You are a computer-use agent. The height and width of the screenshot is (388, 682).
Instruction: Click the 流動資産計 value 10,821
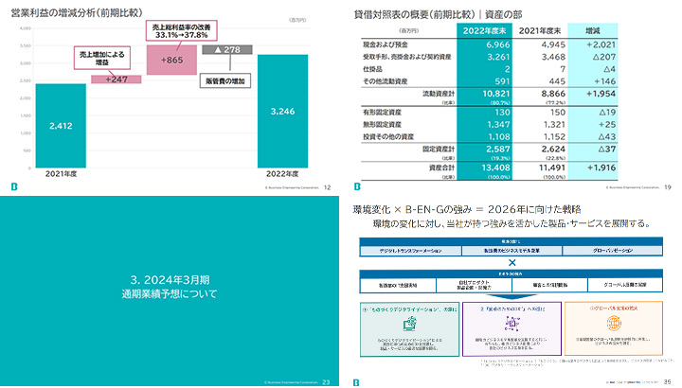(x=496, y=94)
